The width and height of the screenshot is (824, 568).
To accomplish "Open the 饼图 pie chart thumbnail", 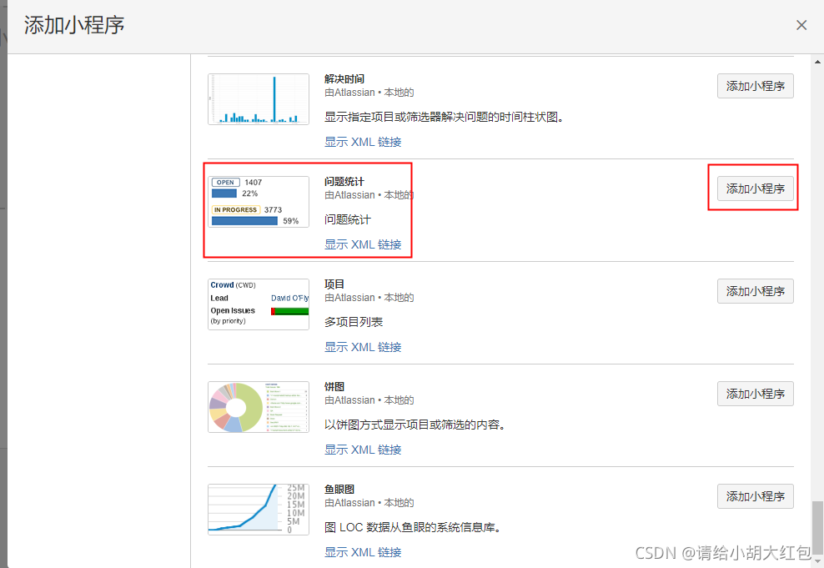I will point(259,407).
